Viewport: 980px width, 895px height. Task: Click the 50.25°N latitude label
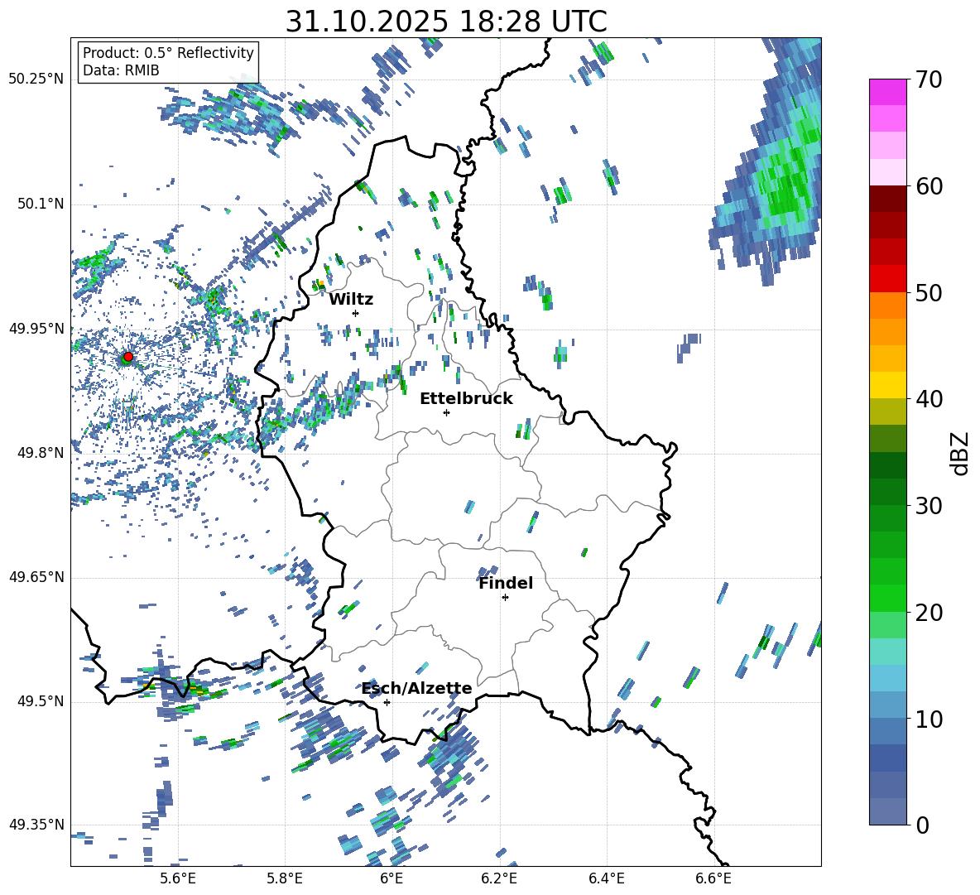coord(36,79)
